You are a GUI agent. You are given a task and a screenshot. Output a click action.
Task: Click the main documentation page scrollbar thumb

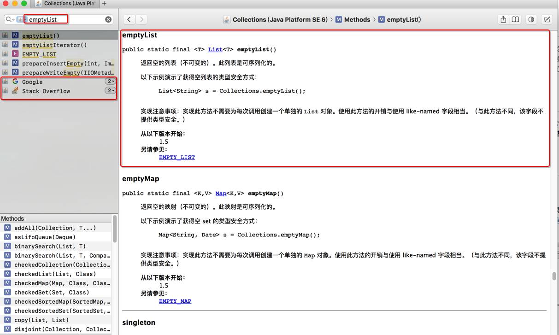tap(554, 276)
